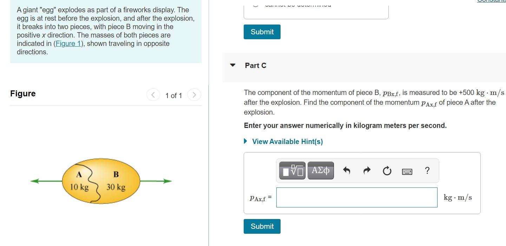Open the math templates palette in equation editor
Image resolution: width=506 pixels, height=246 pixels.
(x=291, y=171)
